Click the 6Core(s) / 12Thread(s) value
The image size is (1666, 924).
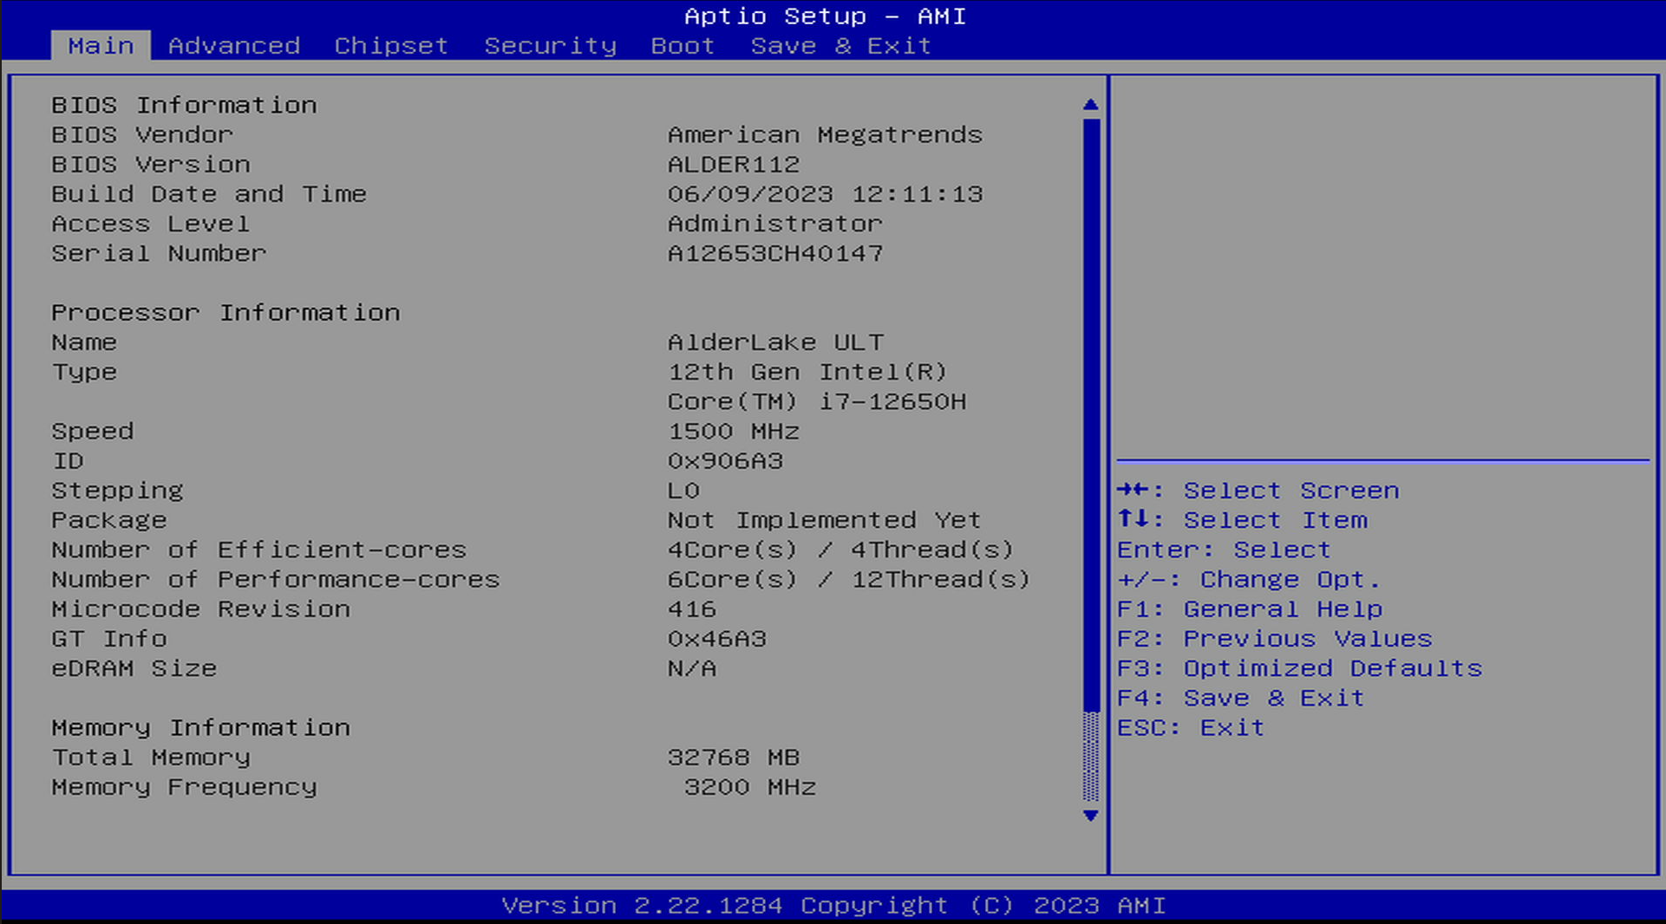849,579
